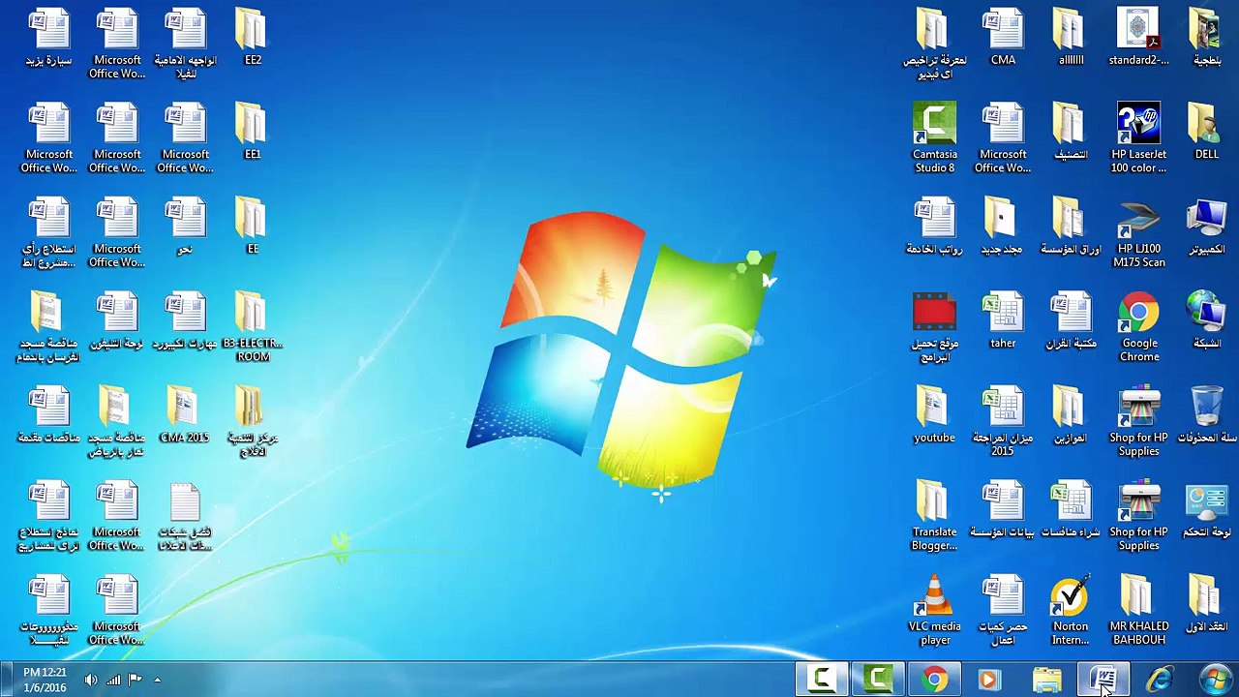The image size is (1239, 697).
Task: Open the Network (الشبكة) desktop icon
Action: (x=1206, y=320)
